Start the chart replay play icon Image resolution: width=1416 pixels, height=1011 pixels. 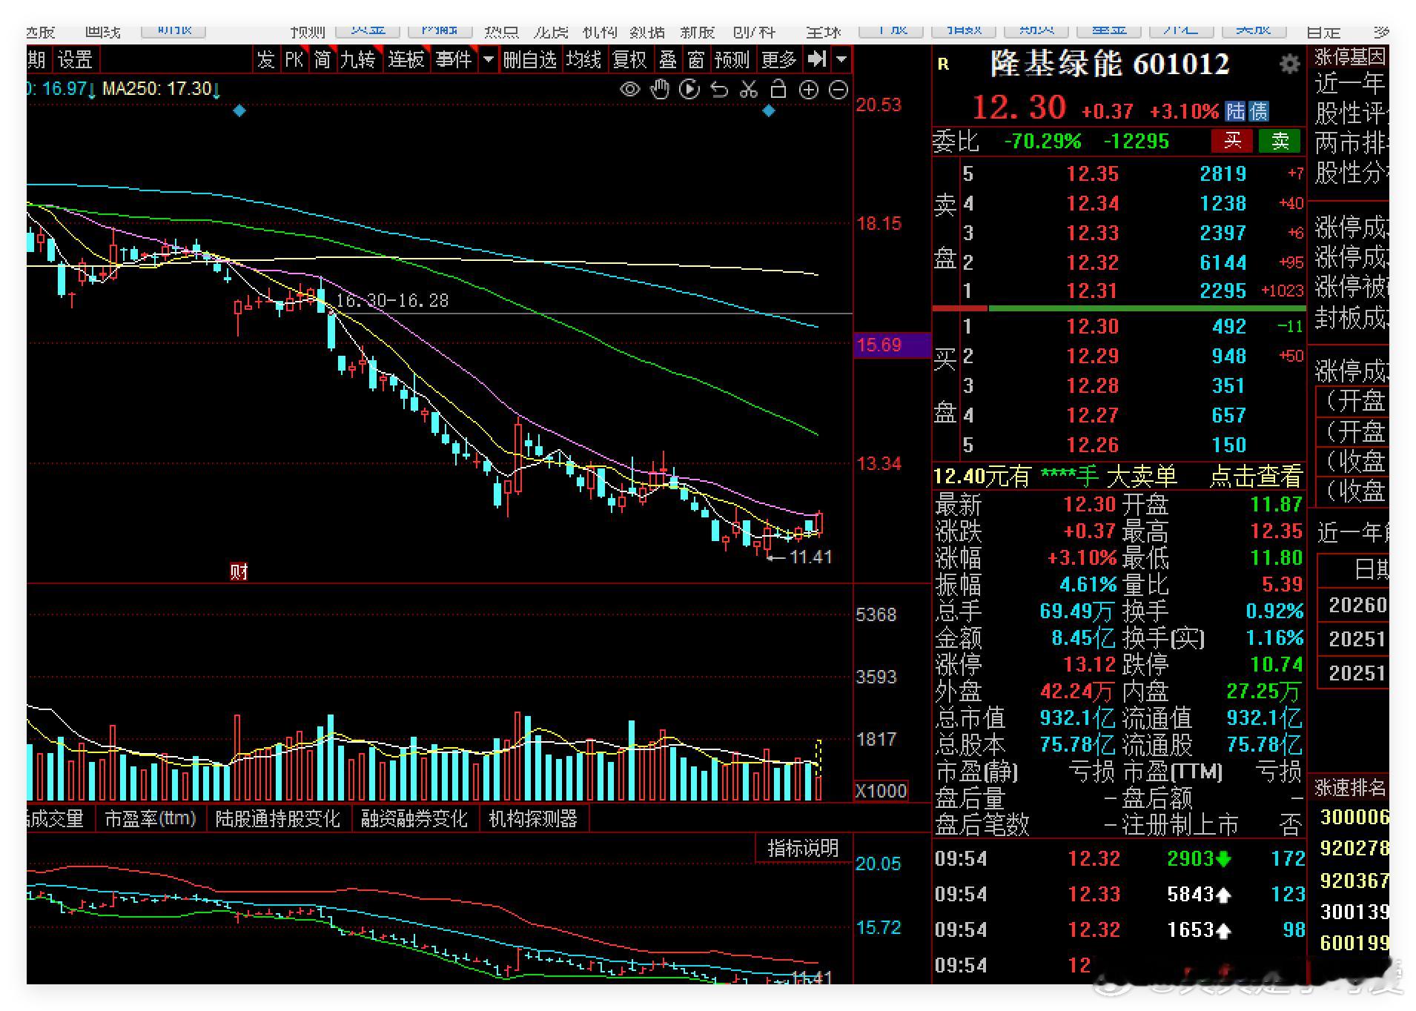[x=689, y=90]
